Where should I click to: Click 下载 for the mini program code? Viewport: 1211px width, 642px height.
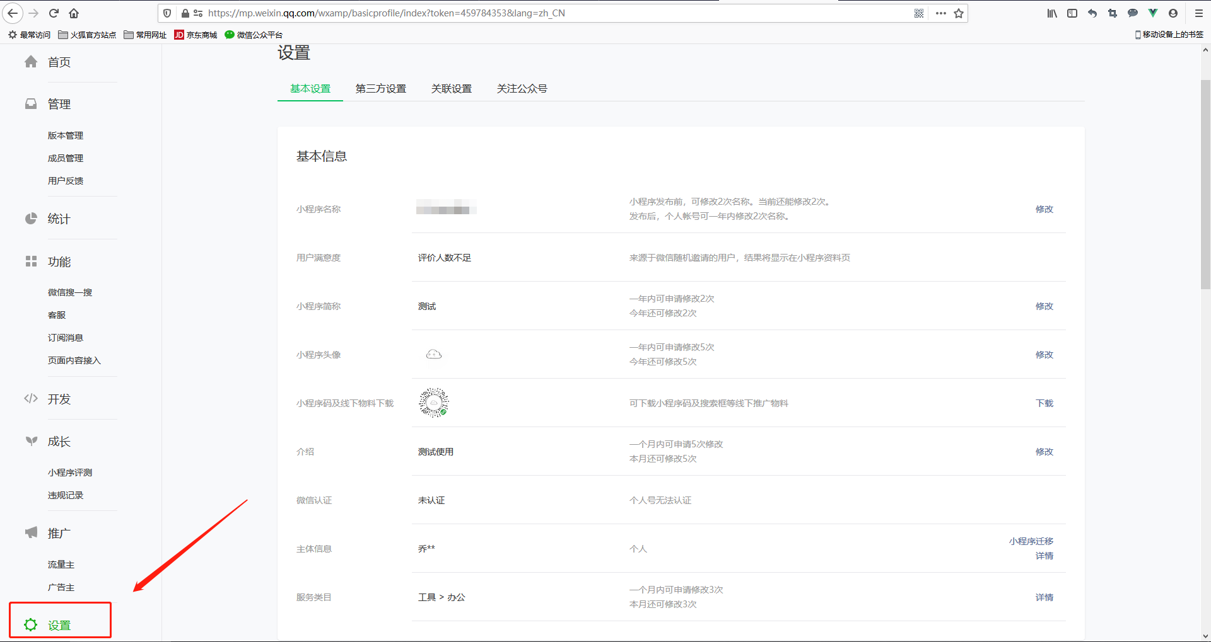tap(1044, 403)
